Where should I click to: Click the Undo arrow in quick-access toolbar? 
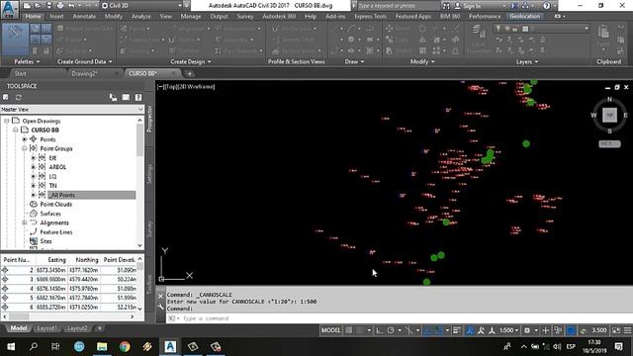pyautogui.click(x=71, y=6)
